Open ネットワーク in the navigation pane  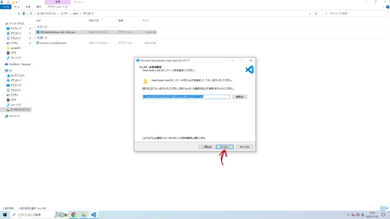(x=14, y=116)
